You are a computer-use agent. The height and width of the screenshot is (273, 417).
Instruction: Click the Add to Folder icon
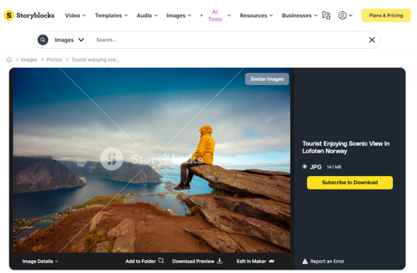coord(161,260)
